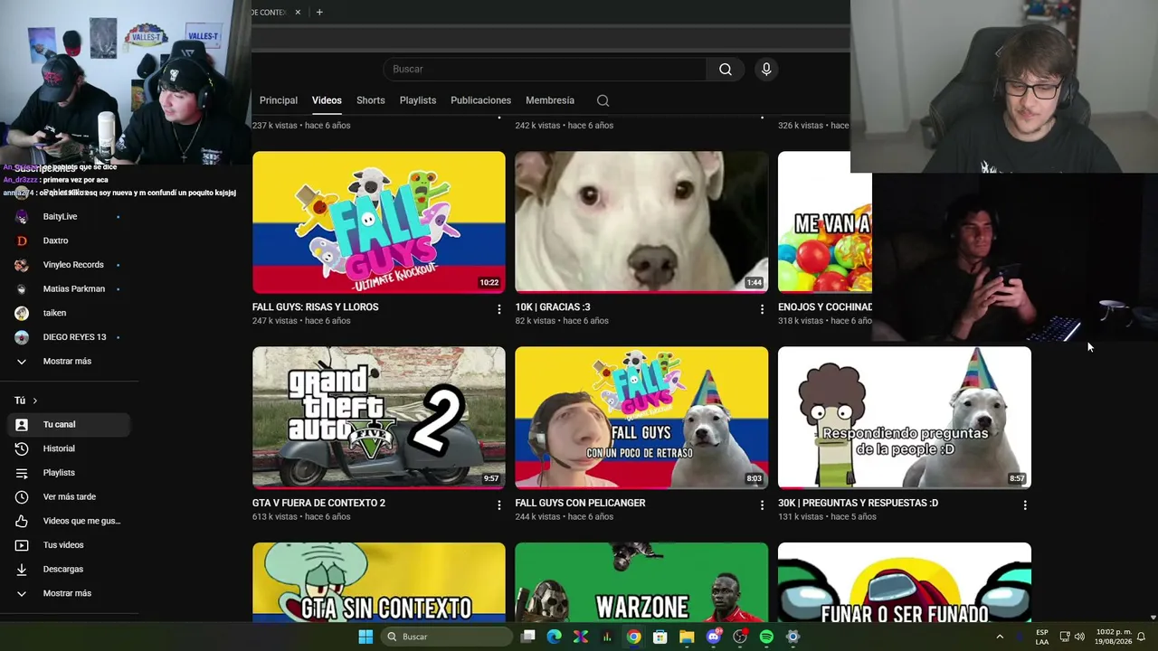Open the BaityLive subscription channel
Viewport: 1158px width, 651px height.
click(x=70, y=216)
